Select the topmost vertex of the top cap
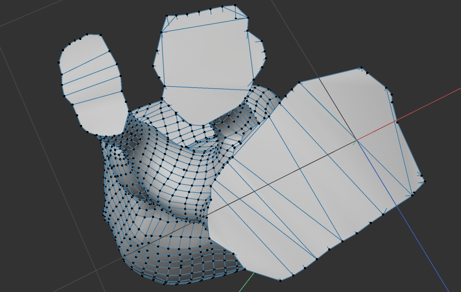This screenshot has width=461, height=292. [x=235, y=5]
